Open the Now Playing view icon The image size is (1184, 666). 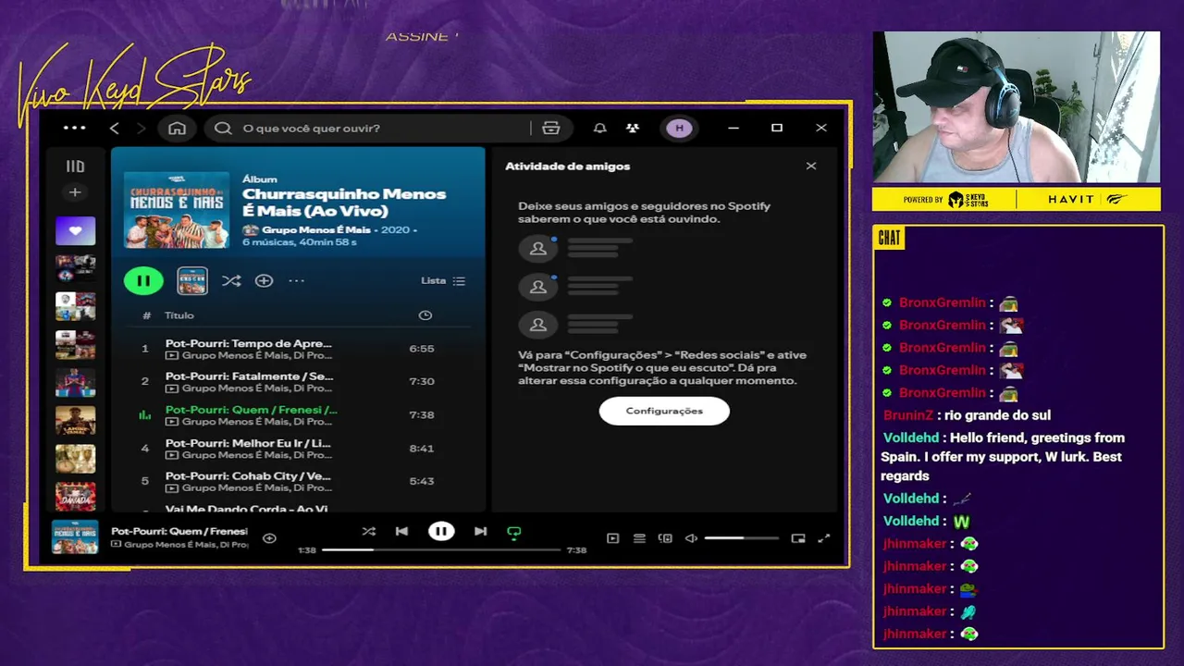point(612,538)
